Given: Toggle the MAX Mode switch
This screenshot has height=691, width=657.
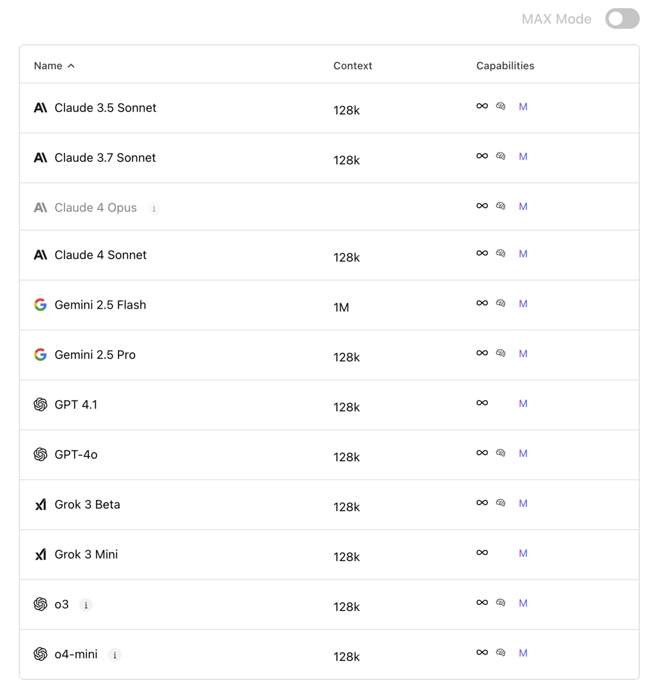Looking at the screenshot, I should coord(622,19).
